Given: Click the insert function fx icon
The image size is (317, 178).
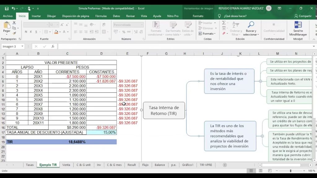Looking at the screenshot, I should point(53,46).
